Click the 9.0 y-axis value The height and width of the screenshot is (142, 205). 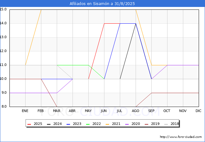tap(4, 93)
